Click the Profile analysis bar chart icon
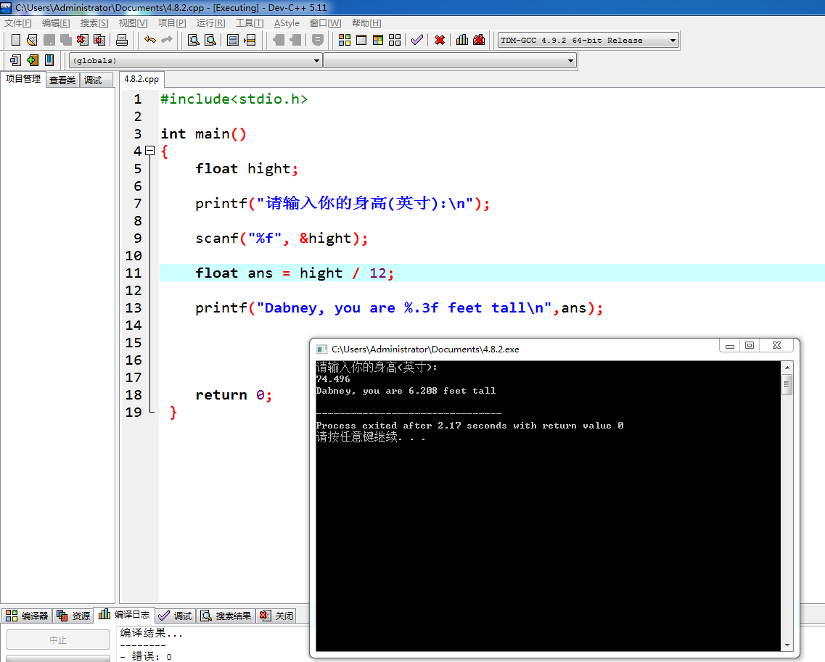The width and height of the screenshot is (825, 662). coord(462,40)
